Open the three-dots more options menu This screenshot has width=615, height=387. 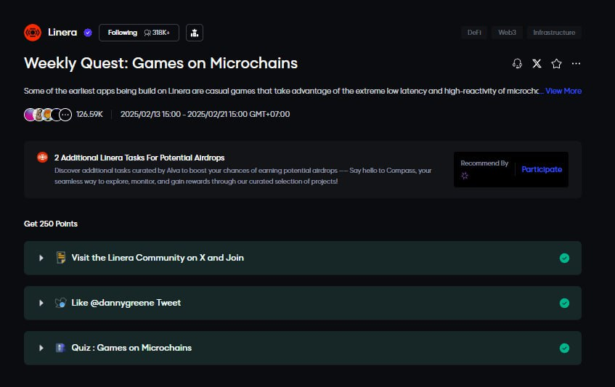tap(577, 63)
